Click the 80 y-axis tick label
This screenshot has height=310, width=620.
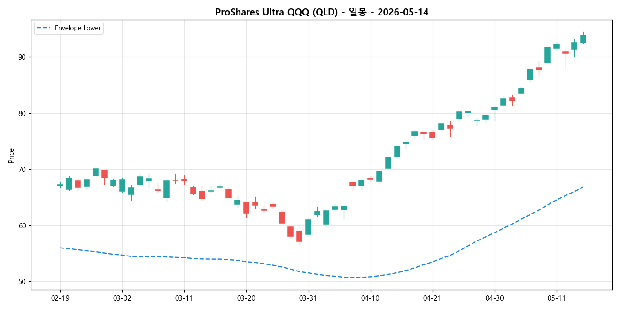[23, 113]
